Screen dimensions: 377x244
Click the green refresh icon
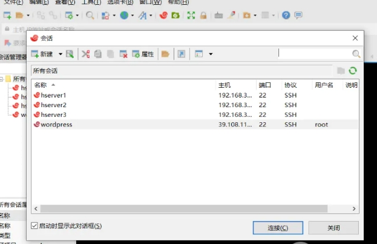[x=353, y=71]
